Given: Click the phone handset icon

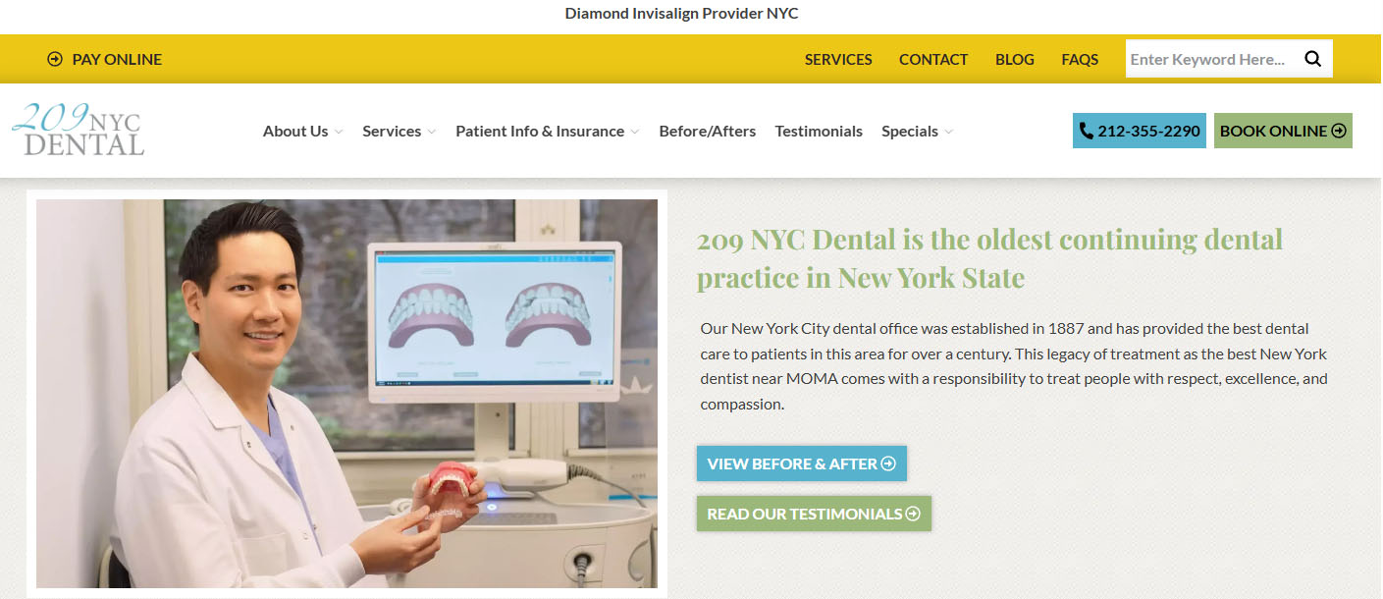Looking at the screenshot, I should click(x=1086, y=131).
